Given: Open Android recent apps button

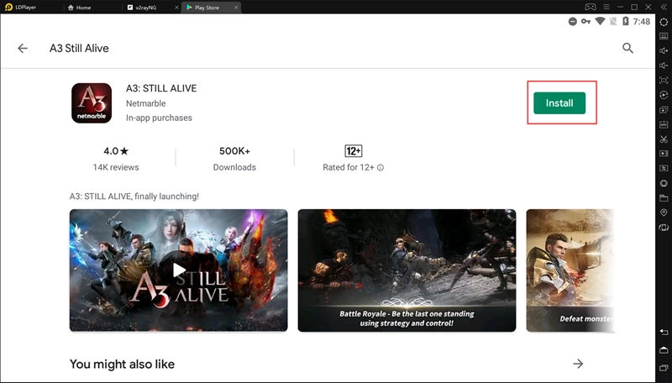Looking at the screenshot, I should coord(664,368).
